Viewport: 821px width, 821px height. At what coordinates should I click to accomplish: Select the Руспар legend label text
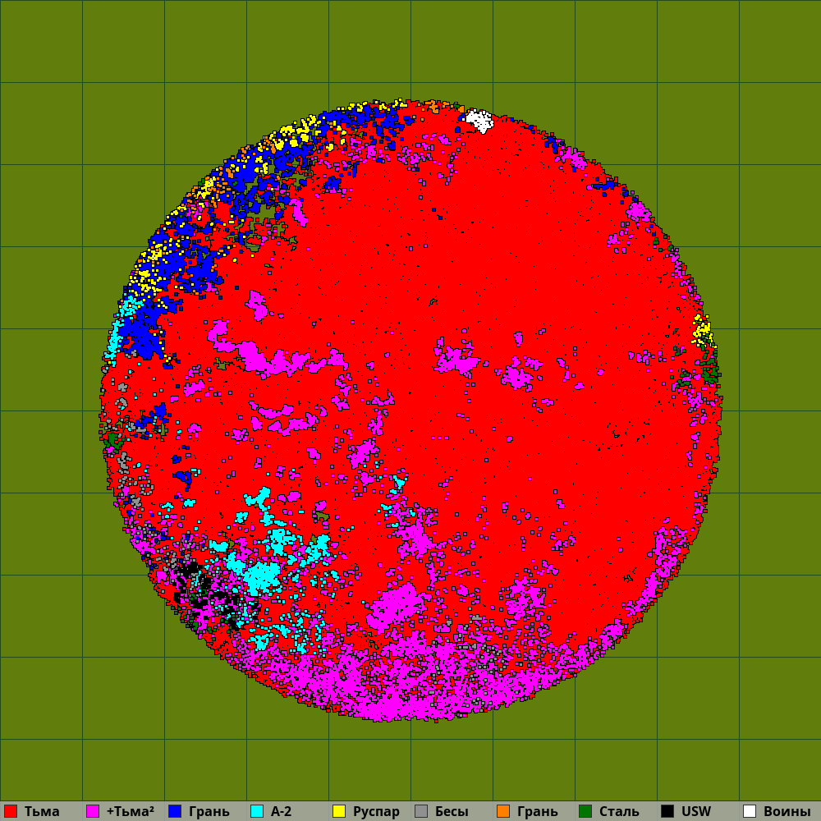[376, 811]
